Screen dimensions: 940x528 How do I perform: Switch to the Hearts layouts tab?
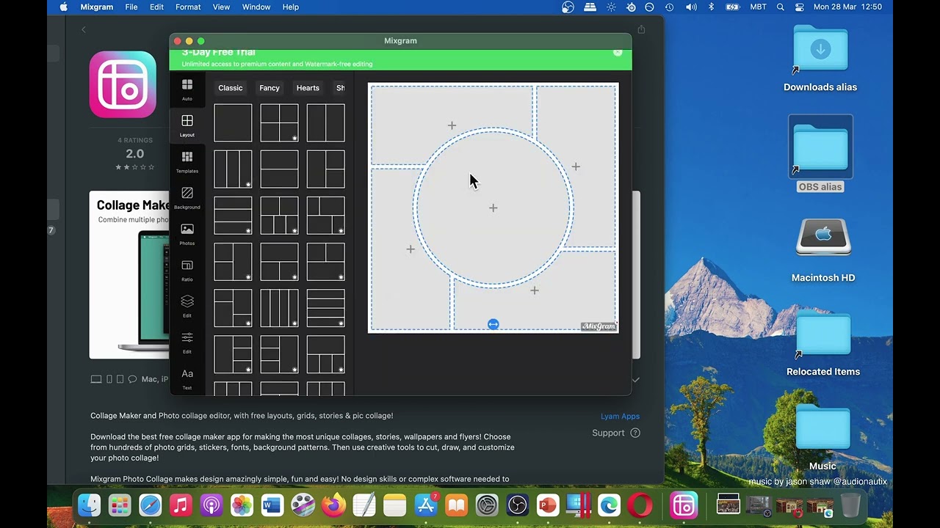click(308, 88)
